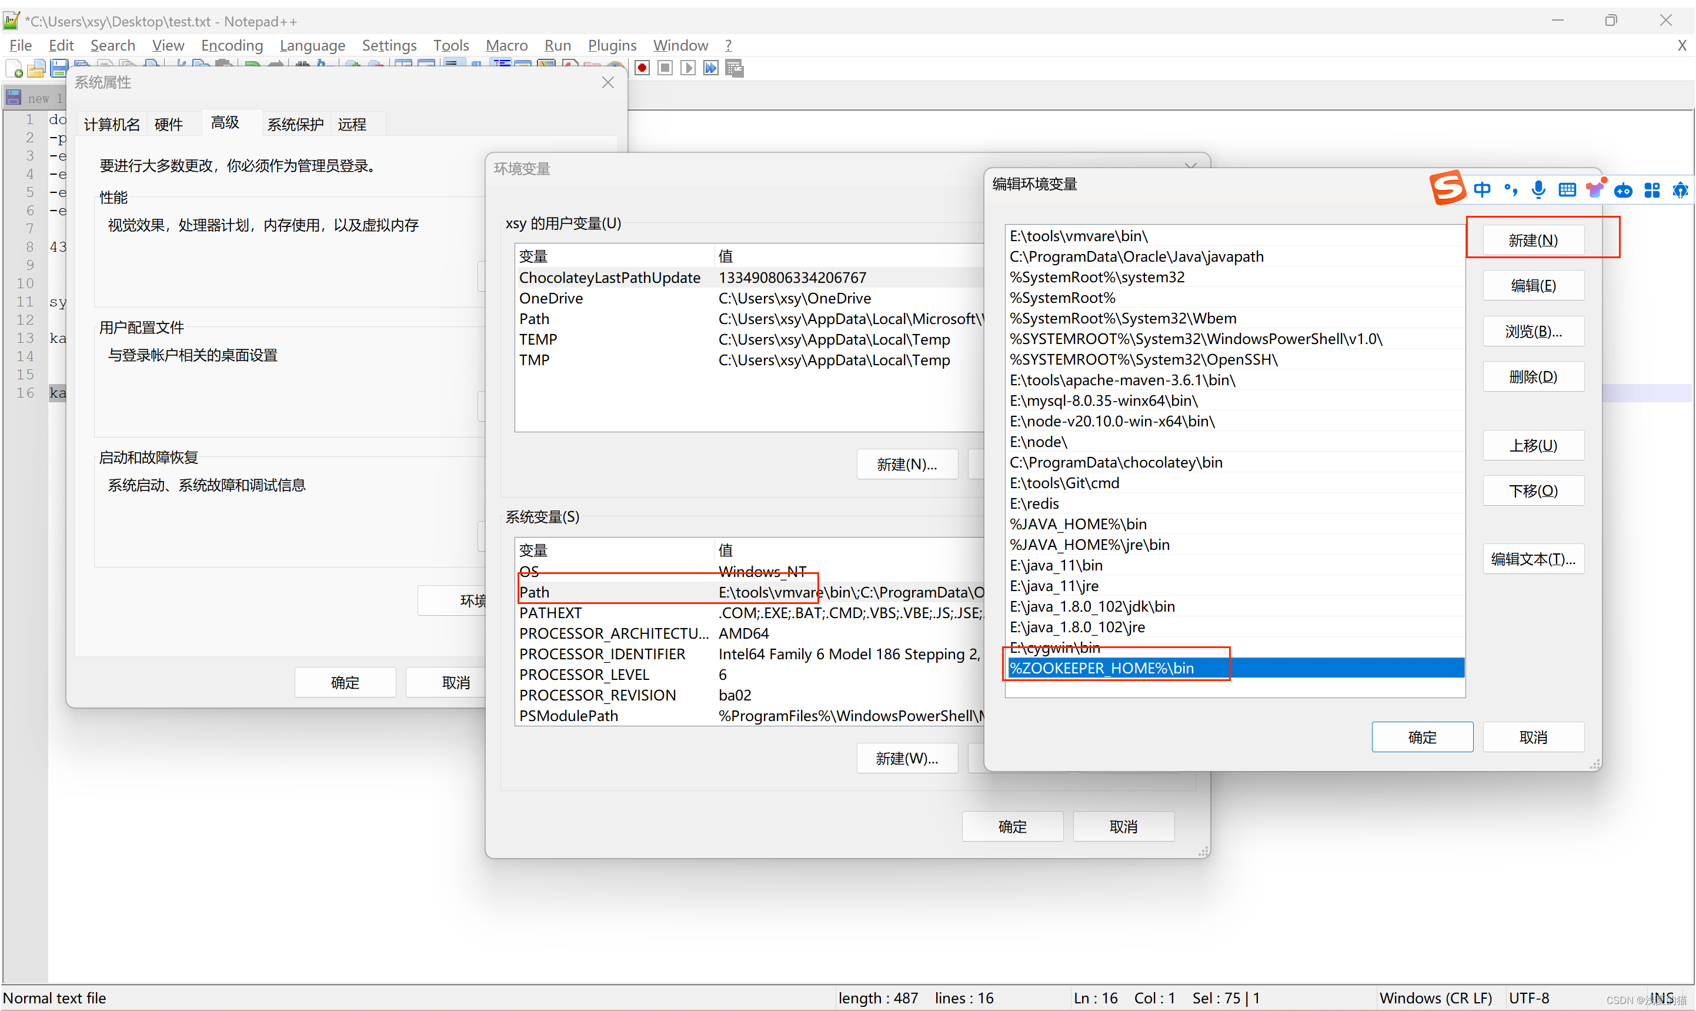Screen dimensions: 1696x1011
Task: Click the Stop Recording macro icon
Action: click(666, 68)
